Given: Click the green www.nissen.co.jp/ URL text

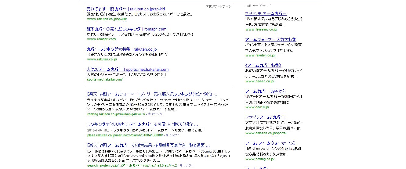Looking at the screenshot, I should click(x=260, y=81).
